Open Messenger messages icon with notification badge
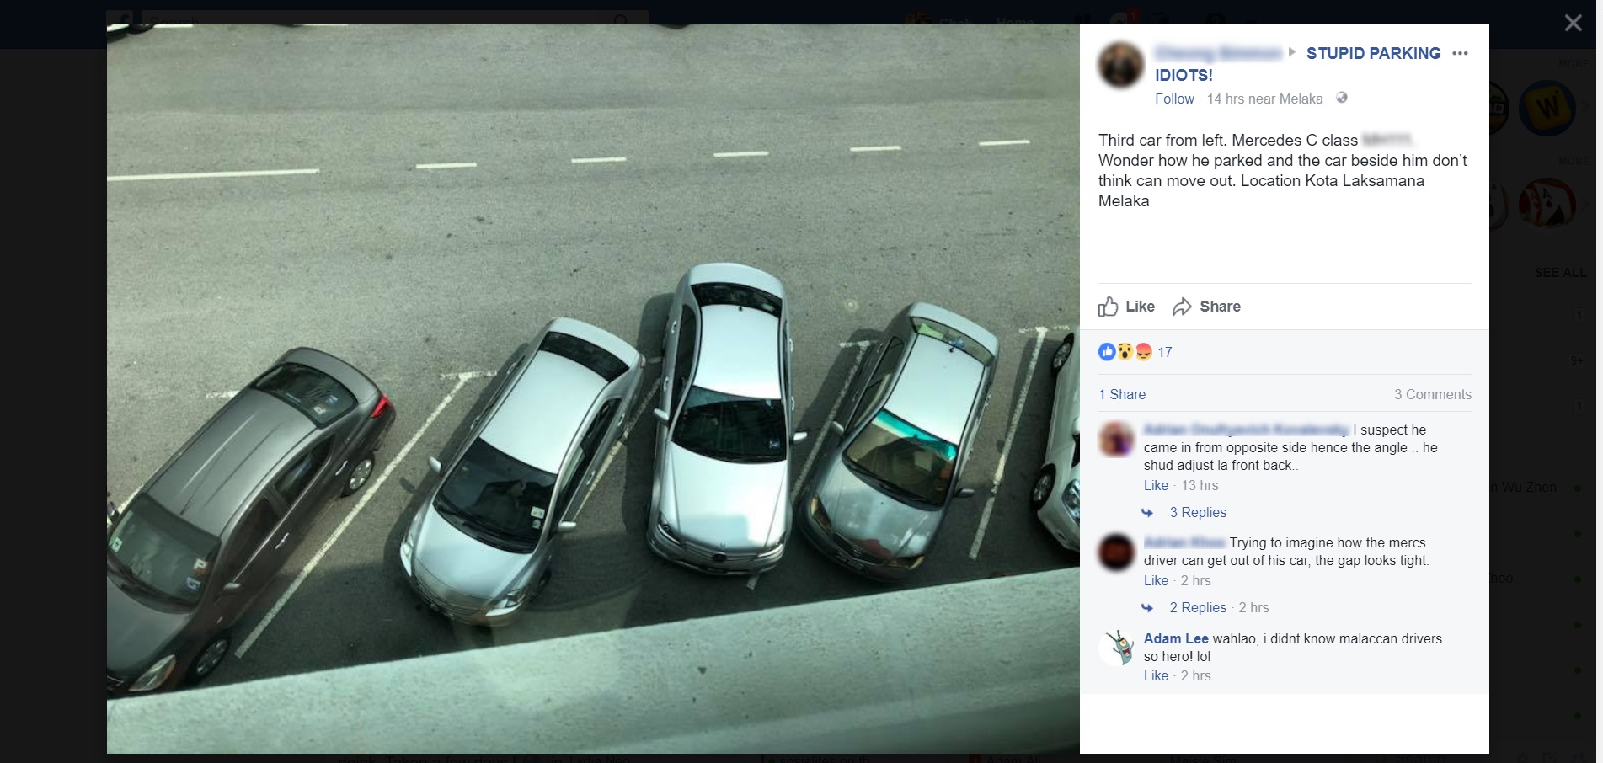Screen dimensions: 1603x763 pyautogui.click(x=1118, y=19)
